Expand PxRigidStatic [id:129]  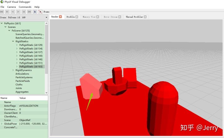[x=17, y=45]
